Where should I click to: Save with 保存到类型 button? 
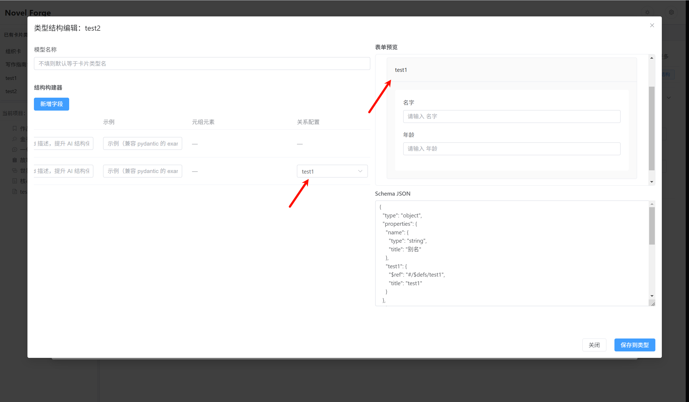point(635,345)
